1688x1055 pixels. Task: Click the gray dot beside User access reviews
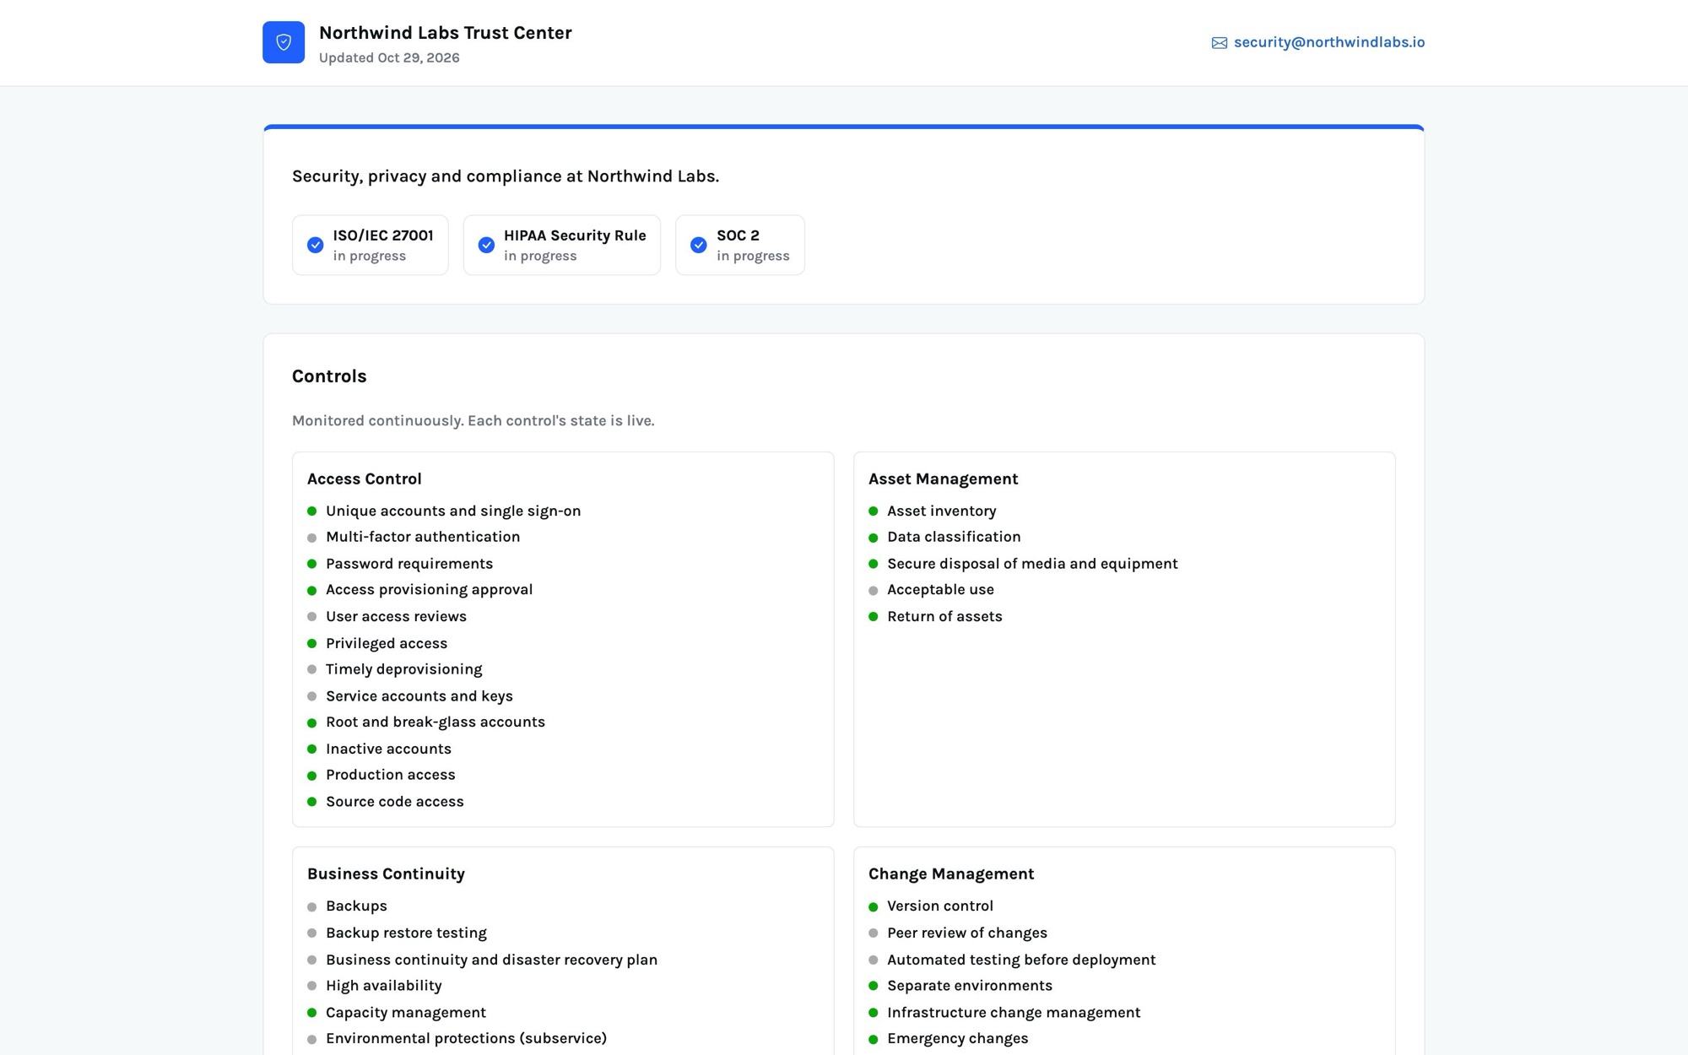pyautogui.click(x=311, y=617)
